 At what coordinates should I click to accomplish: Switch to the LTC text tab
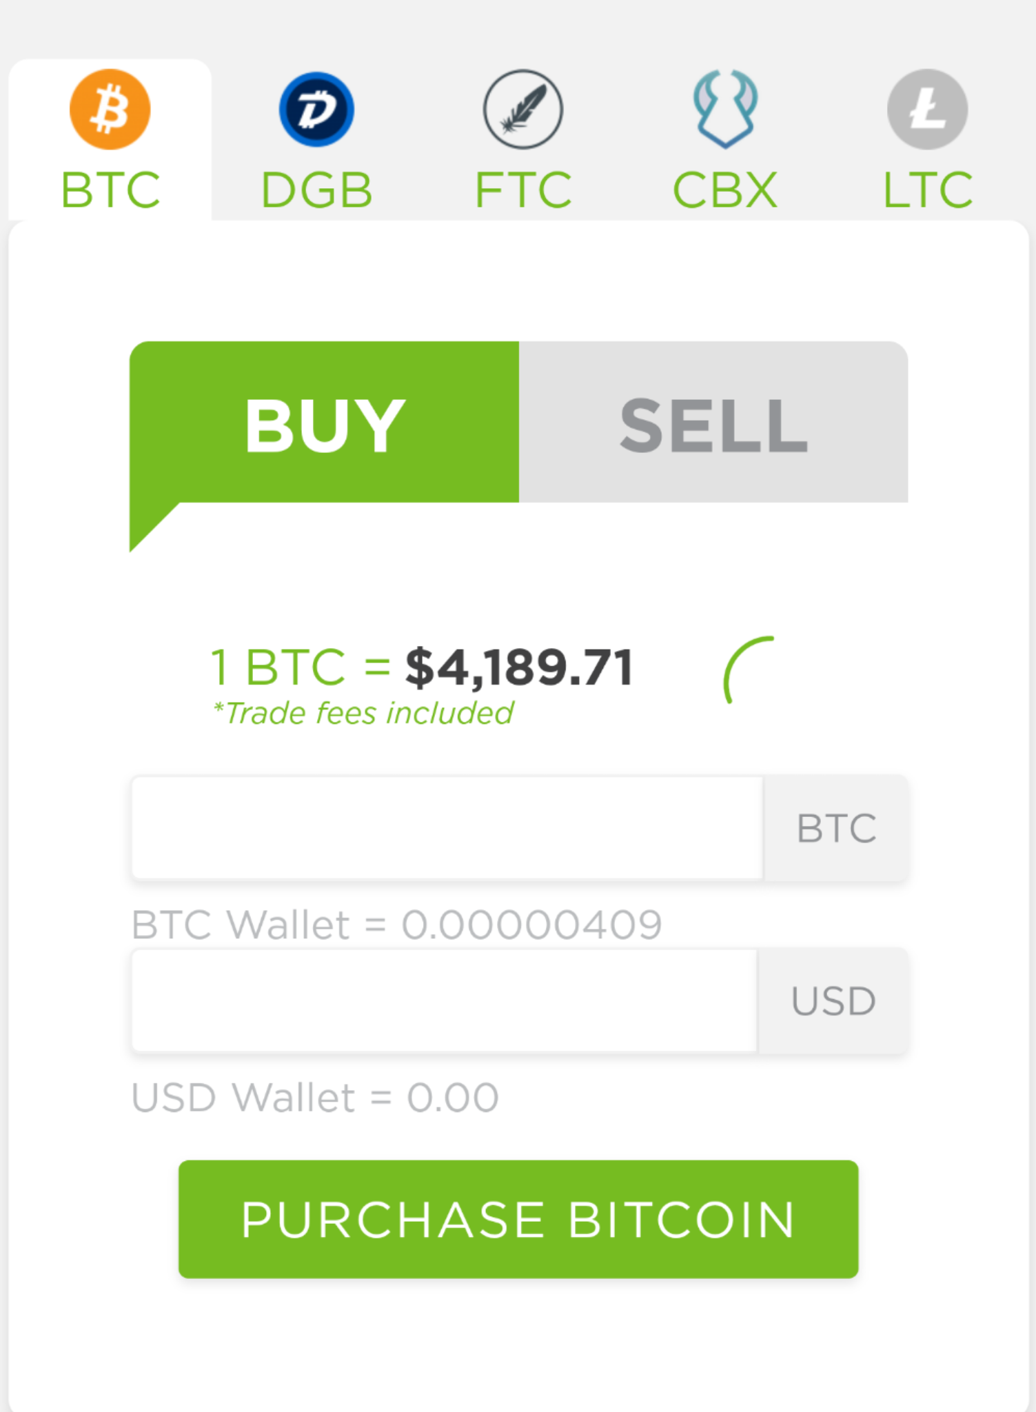(927, 190)
